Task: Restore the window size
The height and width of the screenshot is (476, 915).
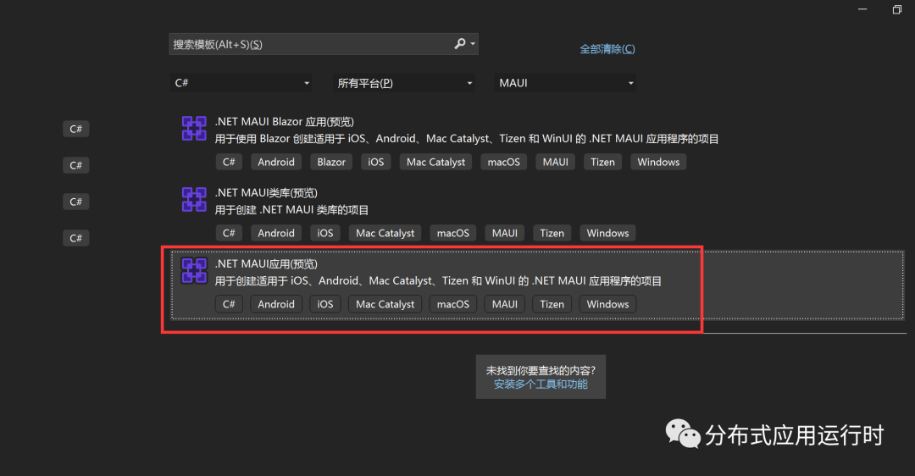Action: tap(897, 9)
